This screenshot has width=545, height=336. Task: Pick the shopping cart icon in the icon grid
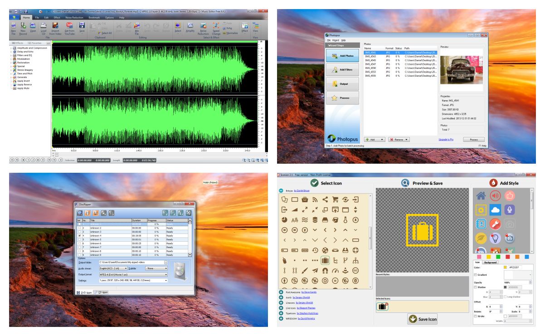click(x=336, y=199)
